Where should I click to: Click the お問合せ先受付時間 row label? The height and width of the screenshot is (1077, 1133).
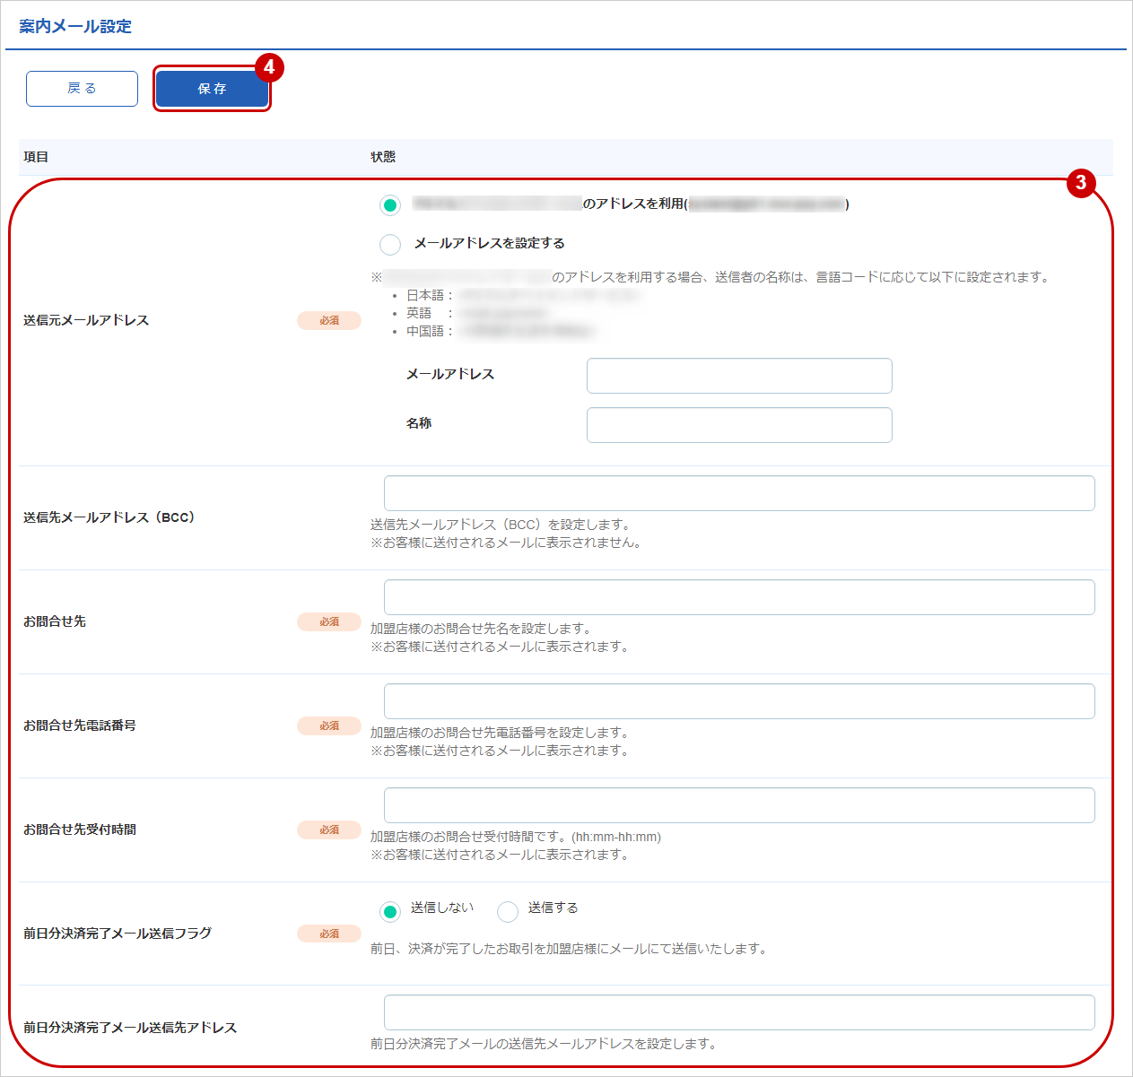coord(80,829)
